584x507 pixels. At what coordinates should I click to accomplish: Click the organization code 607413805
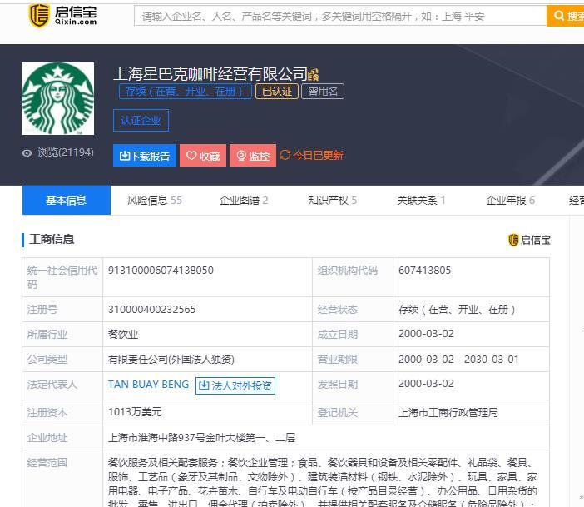(x=424, y=271)
